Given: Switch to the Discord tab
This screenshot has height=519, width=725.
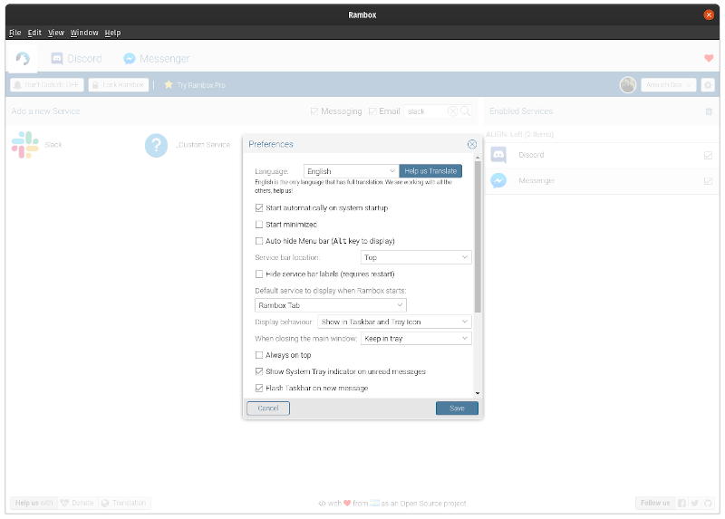Looking at the screenshot, I should pos(76,59).
